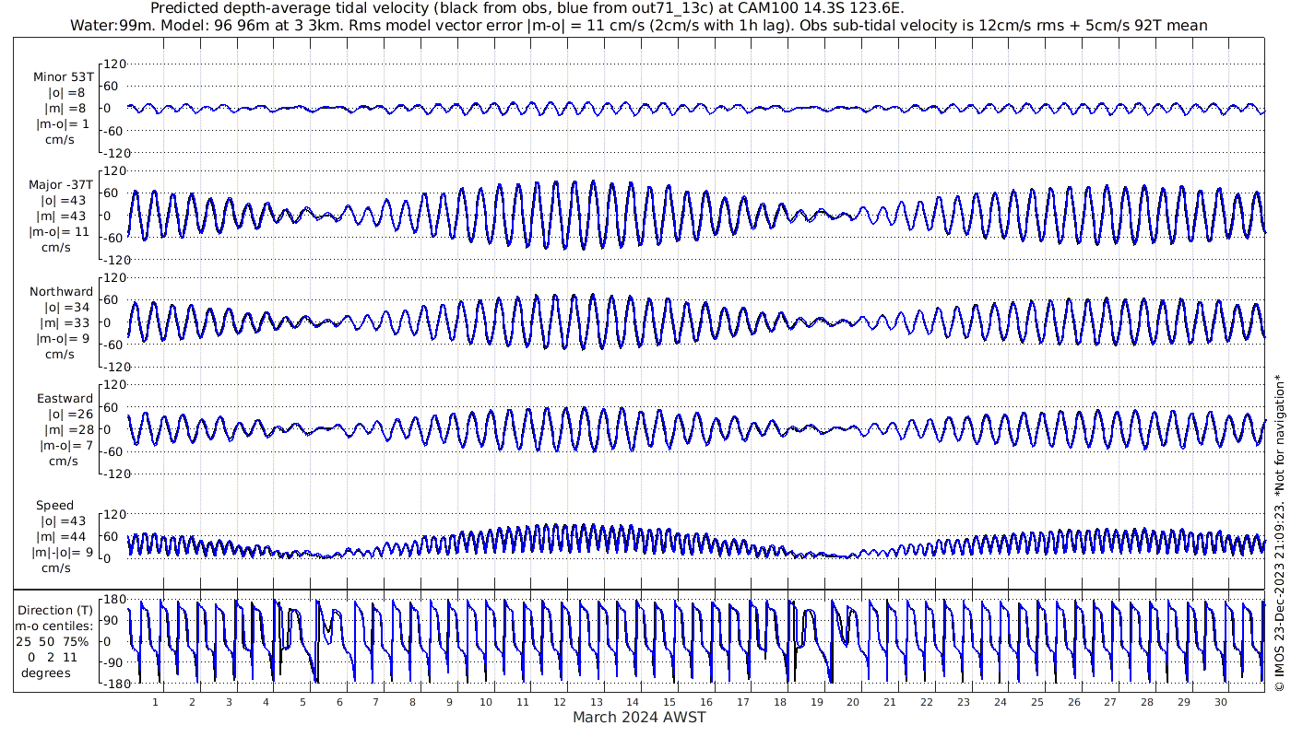The height and width of the screenshot is (737, 1291).
Task: Click the 'Predicted depth-average tidal velocity' title line
Action: [x=527, y=8]
